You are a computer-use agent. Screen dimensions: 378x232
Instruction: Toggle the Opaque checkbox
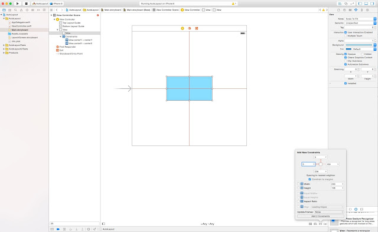346,54
